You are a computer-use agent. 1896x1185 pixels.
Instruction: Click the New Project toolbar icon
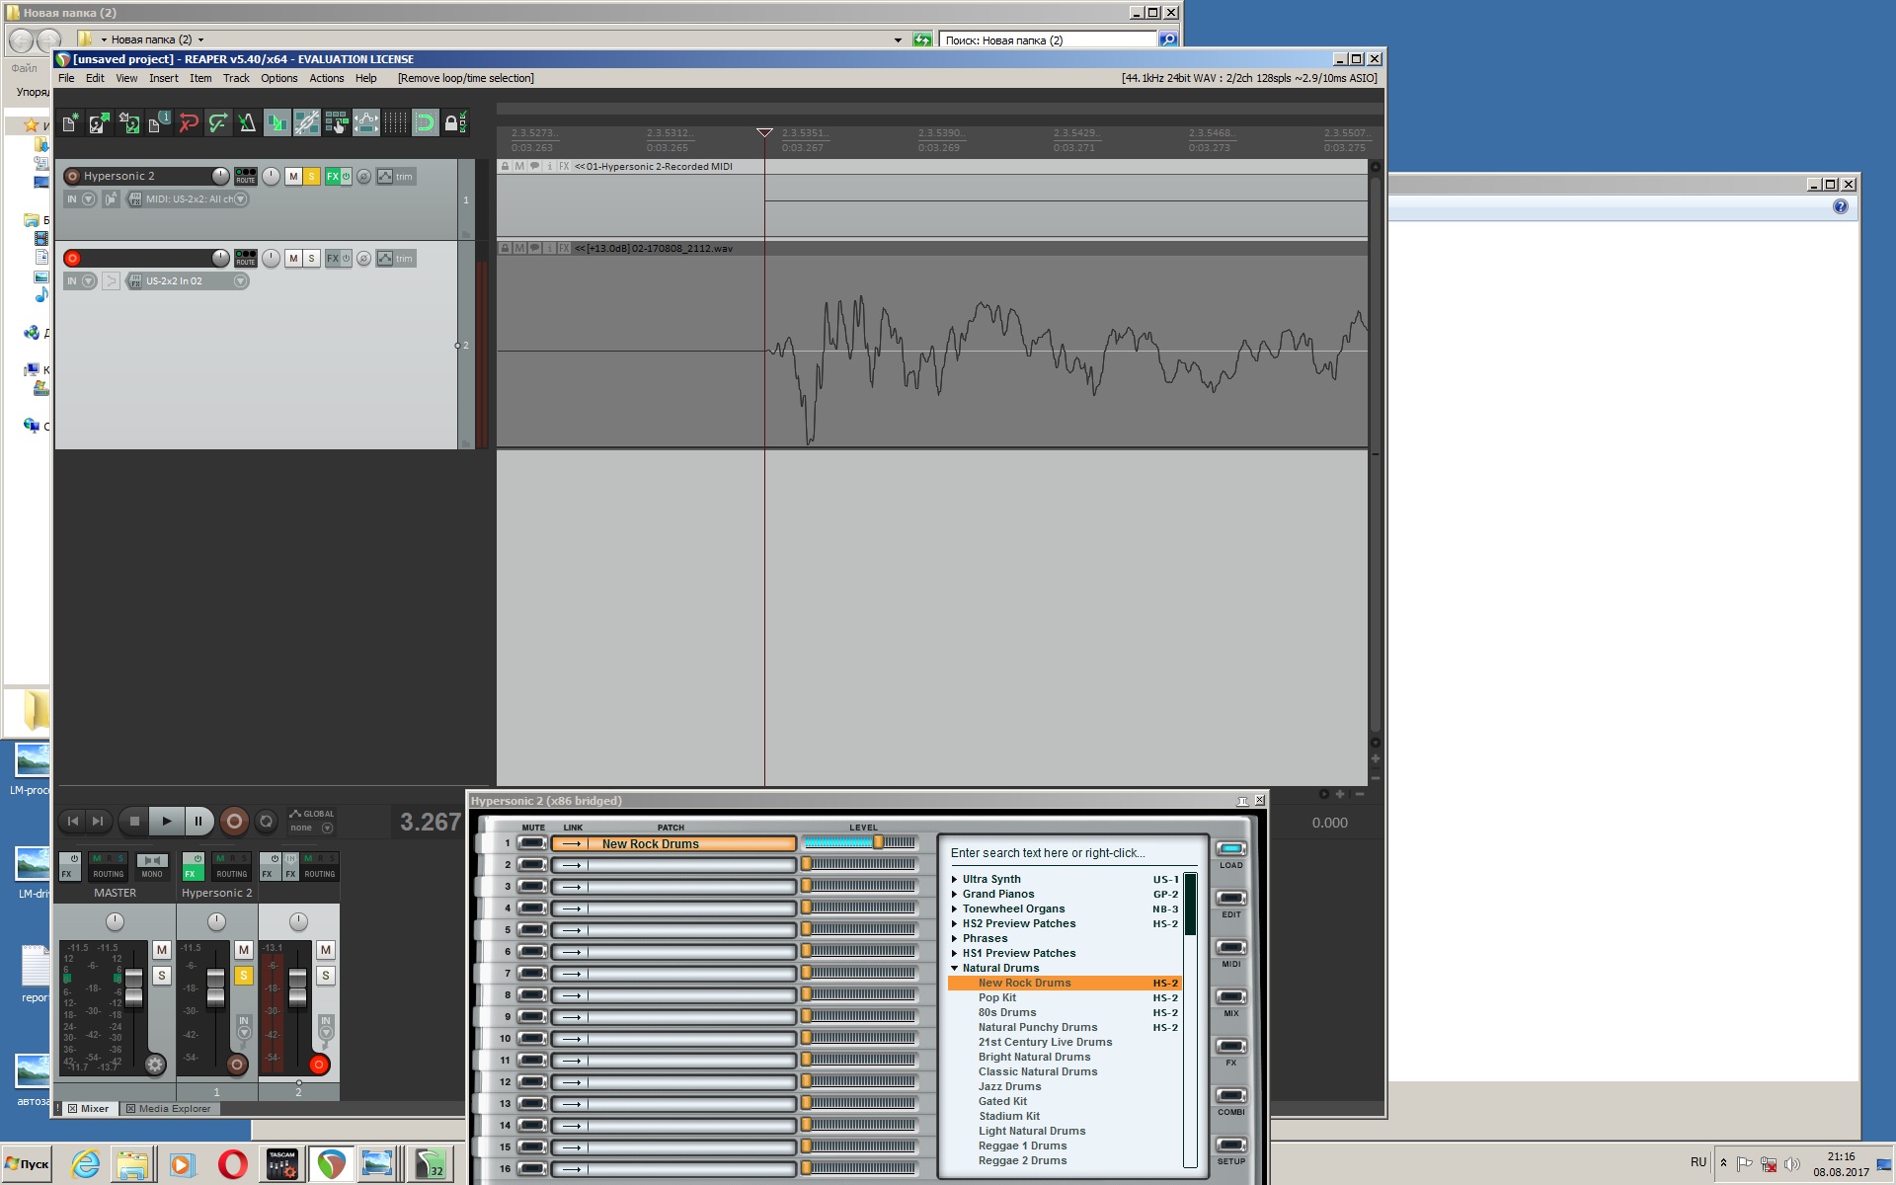click(x=69, y=123)
